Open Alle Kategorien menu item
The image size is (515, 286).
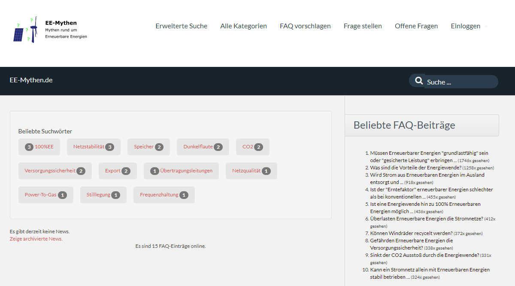(x=244, y=26)
